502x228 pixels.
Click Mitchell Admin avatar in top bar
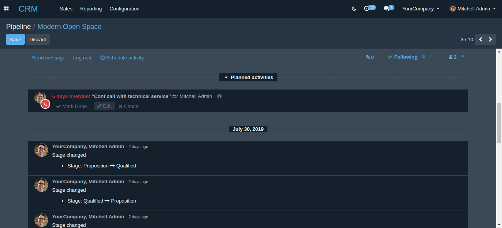(453, 8)
